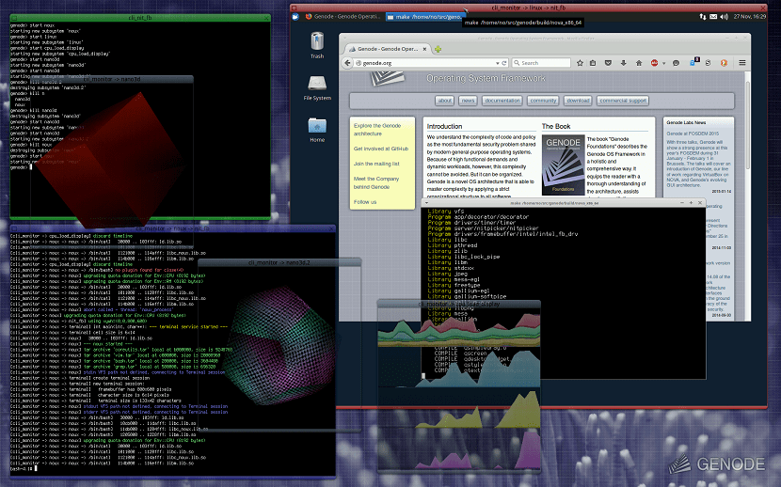Expand the URL bar history dropdown arrow
The width and height of the screenshot is (781, 487).
point(497,63)
